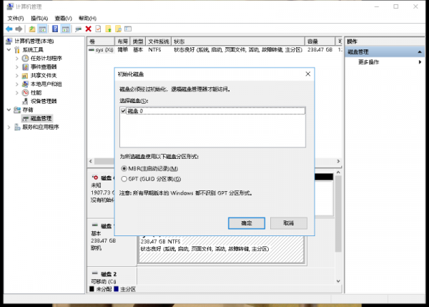Sort by the 卷 column header

pyautogui.click(x=101, y=42)
